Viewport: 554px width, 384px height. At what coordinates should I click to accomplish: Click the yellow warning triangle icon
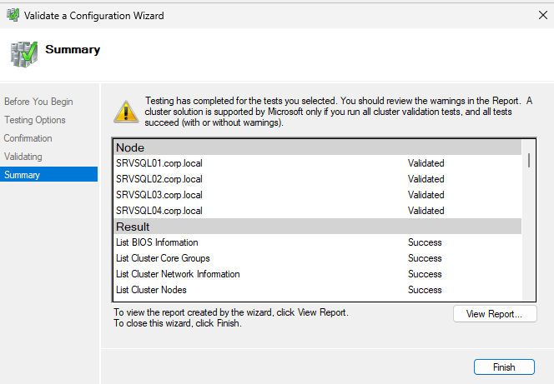pos(126,112)
